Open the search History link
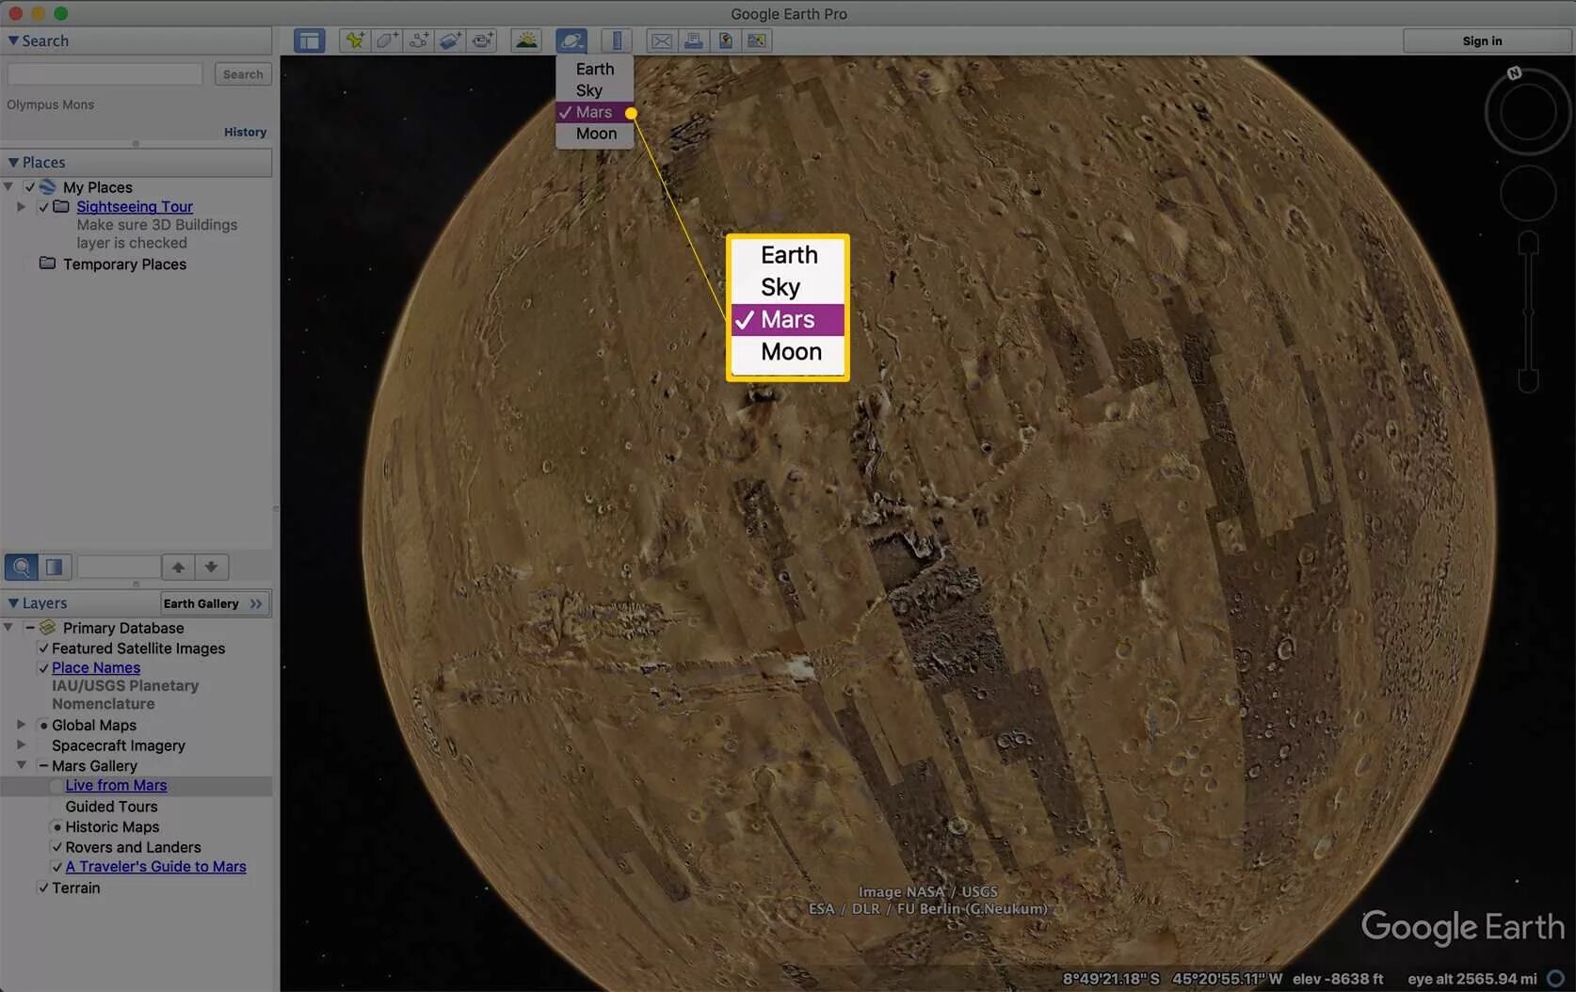Screen dimensions: 1576x992 246,132
